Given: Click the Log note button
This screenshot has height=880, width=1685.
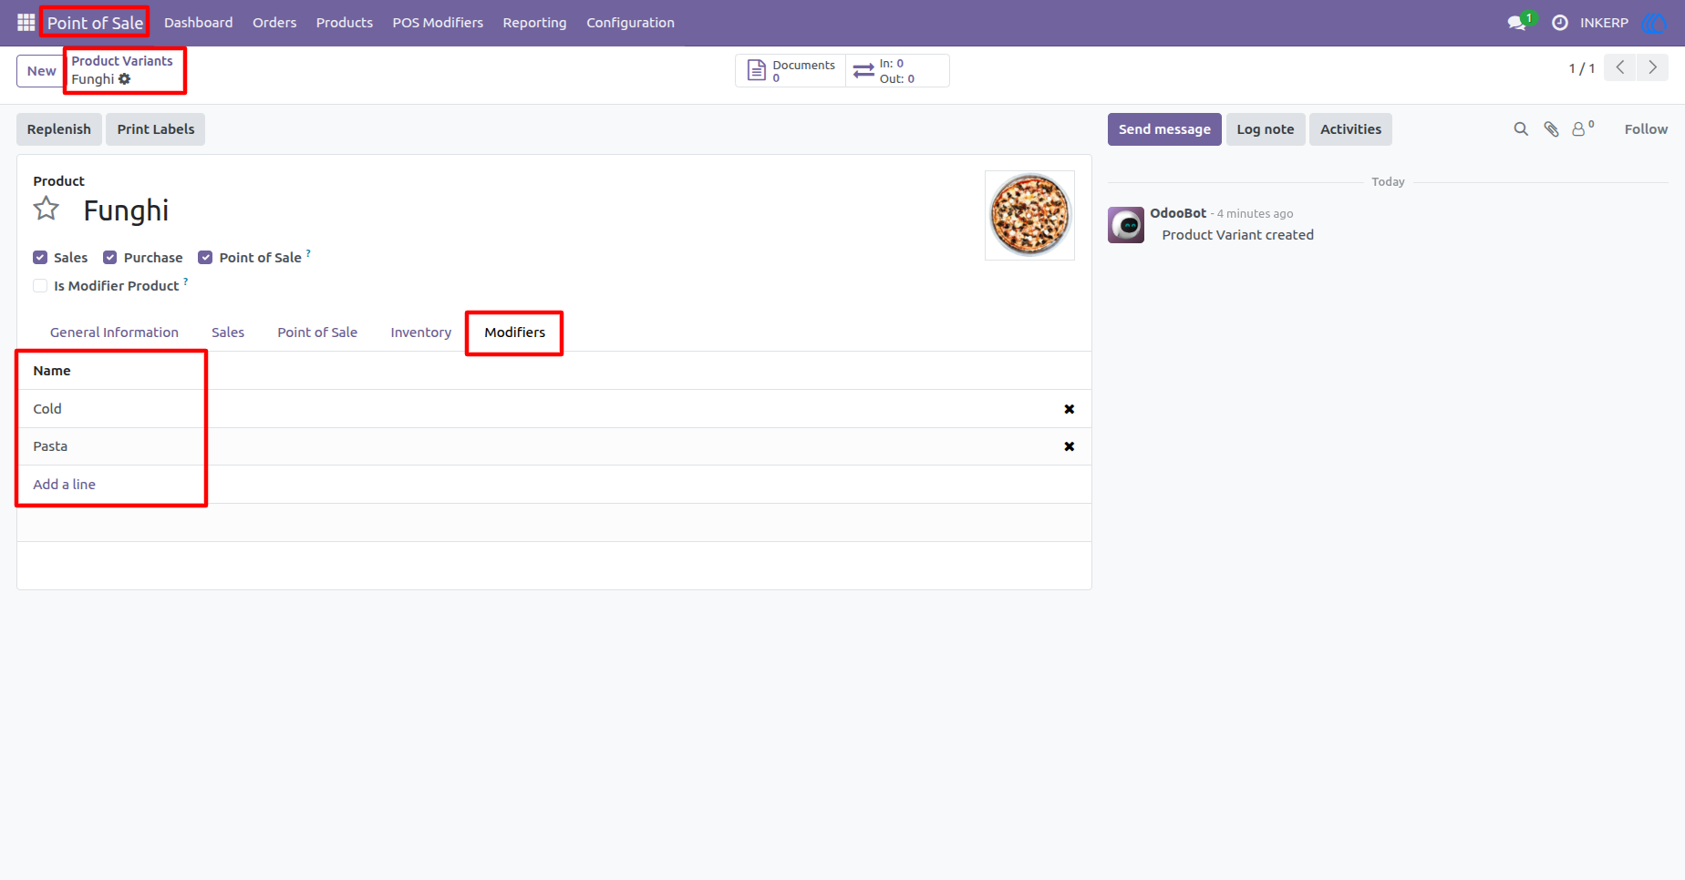Looking at the screenshot, I should [1266, 129].
